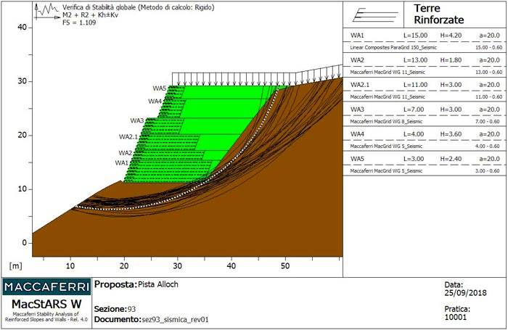Click the reinforced layers icon beside Terre Rinforzate
Viewport: 508px width, 330px height.
(375, 15)
